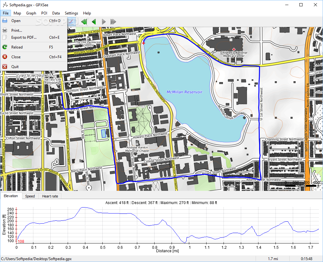This screenshot has width=323, height=262.
Task: Open the Settings menu
Action: pos(71,13)
